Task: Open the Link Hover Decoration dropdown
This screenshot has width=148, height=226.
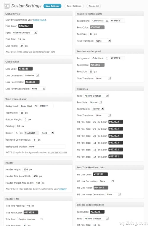Action: click(38, 89)
